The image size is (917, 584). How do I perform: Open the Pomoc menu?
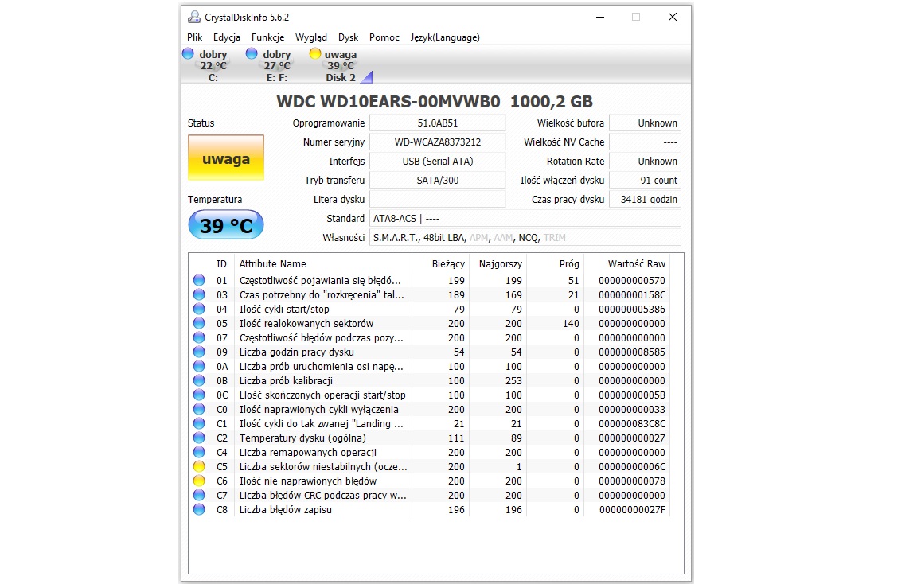coord(384,37)
